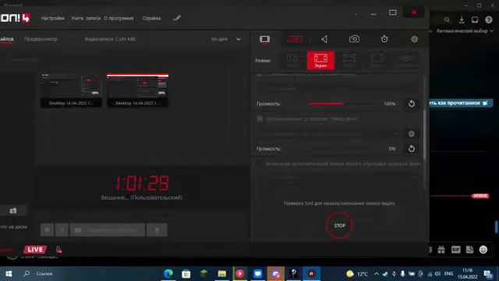Select the gamepad games recording mode
The image size is (499, 281).
click(292, 59)
